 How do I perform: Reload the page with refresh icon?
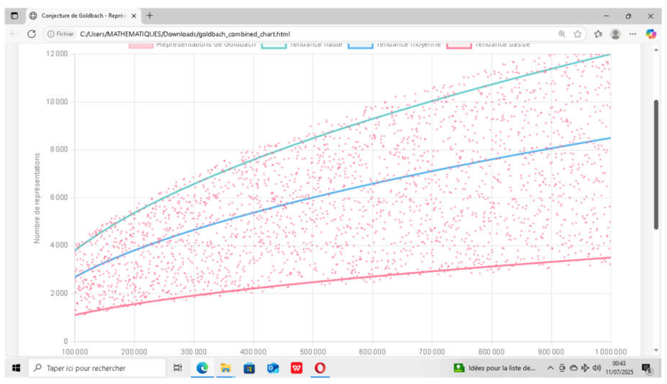coord(32,34)
